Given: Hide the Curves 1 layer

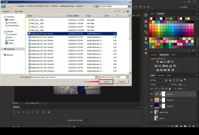Looking at the screenshot, I should [x=151, y=94].
